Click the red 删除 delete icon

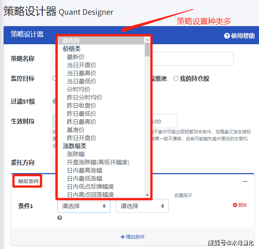point(235,205)
